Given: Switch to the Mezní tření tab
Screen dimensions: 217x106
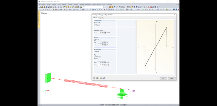Looking at the screenshot, I should (x=101, y=18).
